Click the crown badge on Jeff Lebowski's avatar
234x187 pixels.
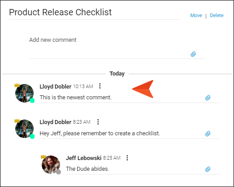(43, 156)
